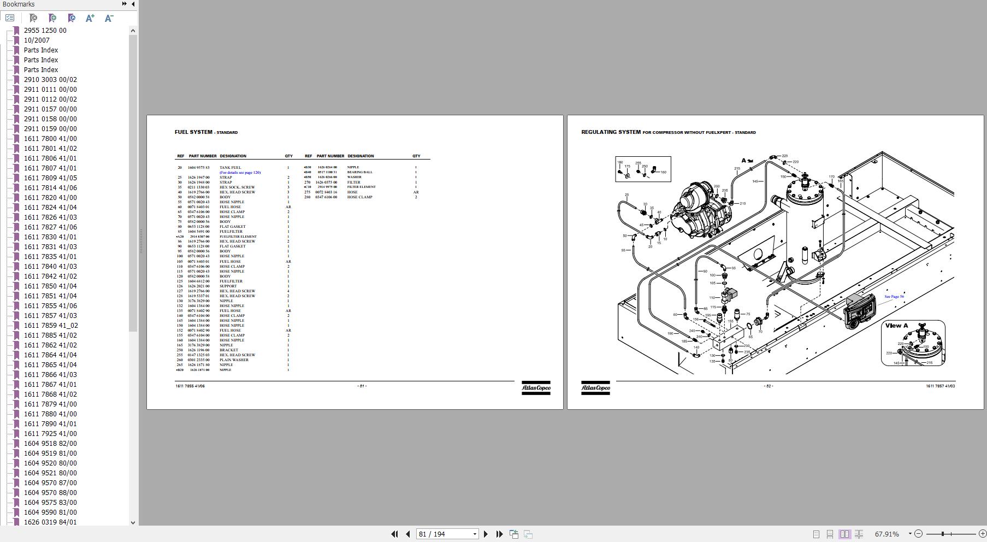
Task: Open bookmark 1611 7820 41/00
Action: tap(50, 198)
